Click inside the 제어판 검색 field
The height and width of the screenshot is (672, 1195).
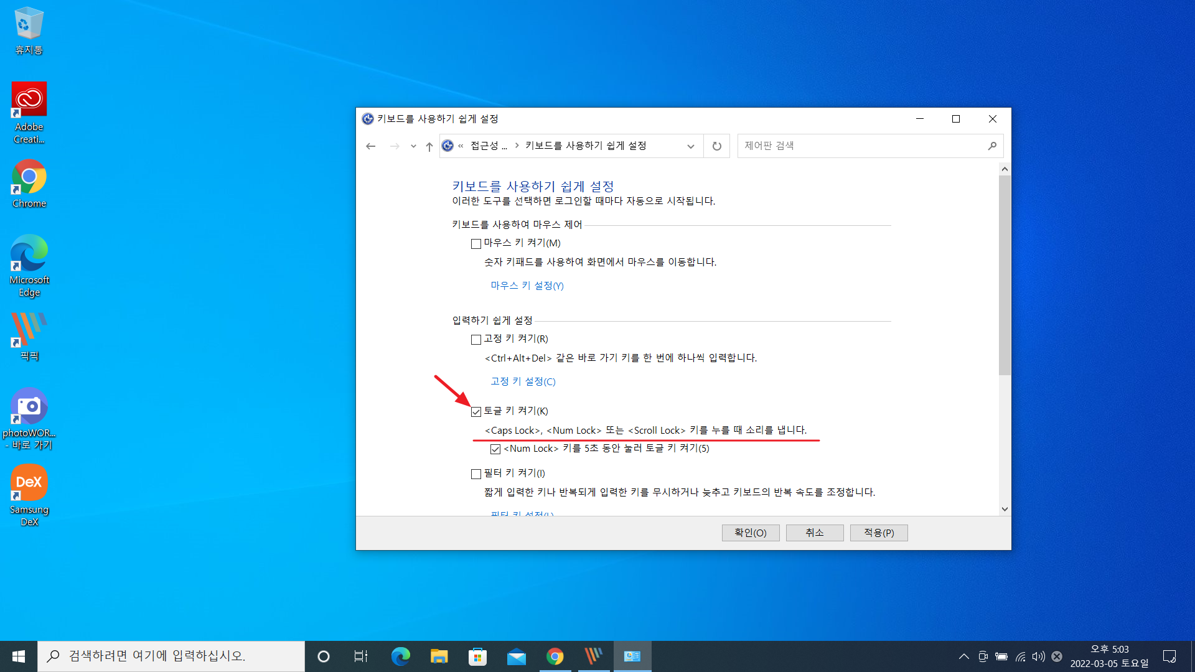click(859, 146)
